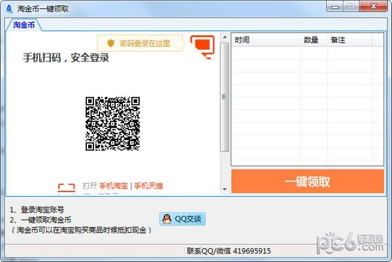Click the QQ penguin icon

click(167, 219)
